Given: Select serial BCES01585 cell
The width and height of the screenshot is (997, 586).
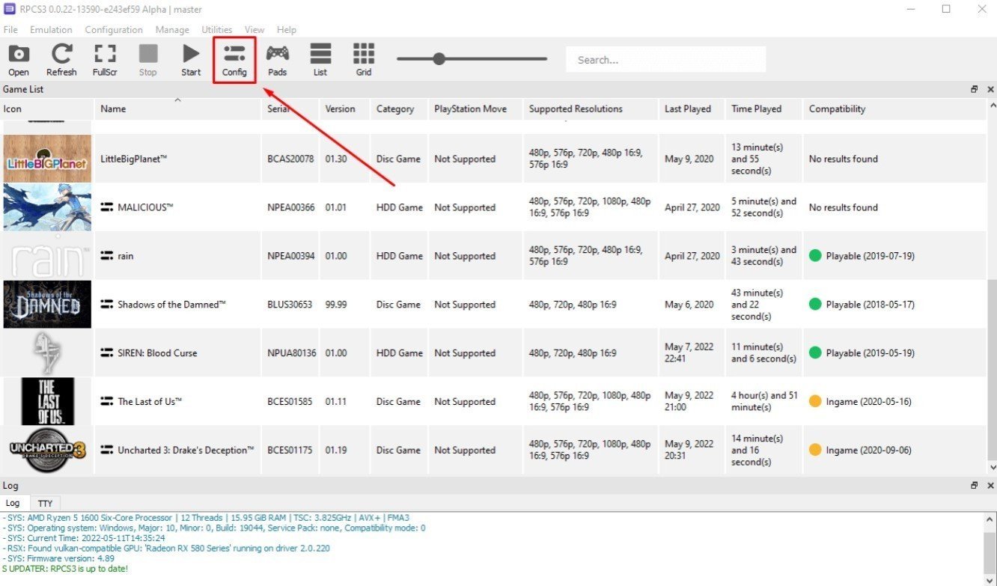Looking at the screenshot, I should (290, 402).
